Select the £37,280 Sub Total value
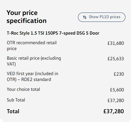Screen dimensions: 131x122 pyautogui.click(x=116, y=100)
